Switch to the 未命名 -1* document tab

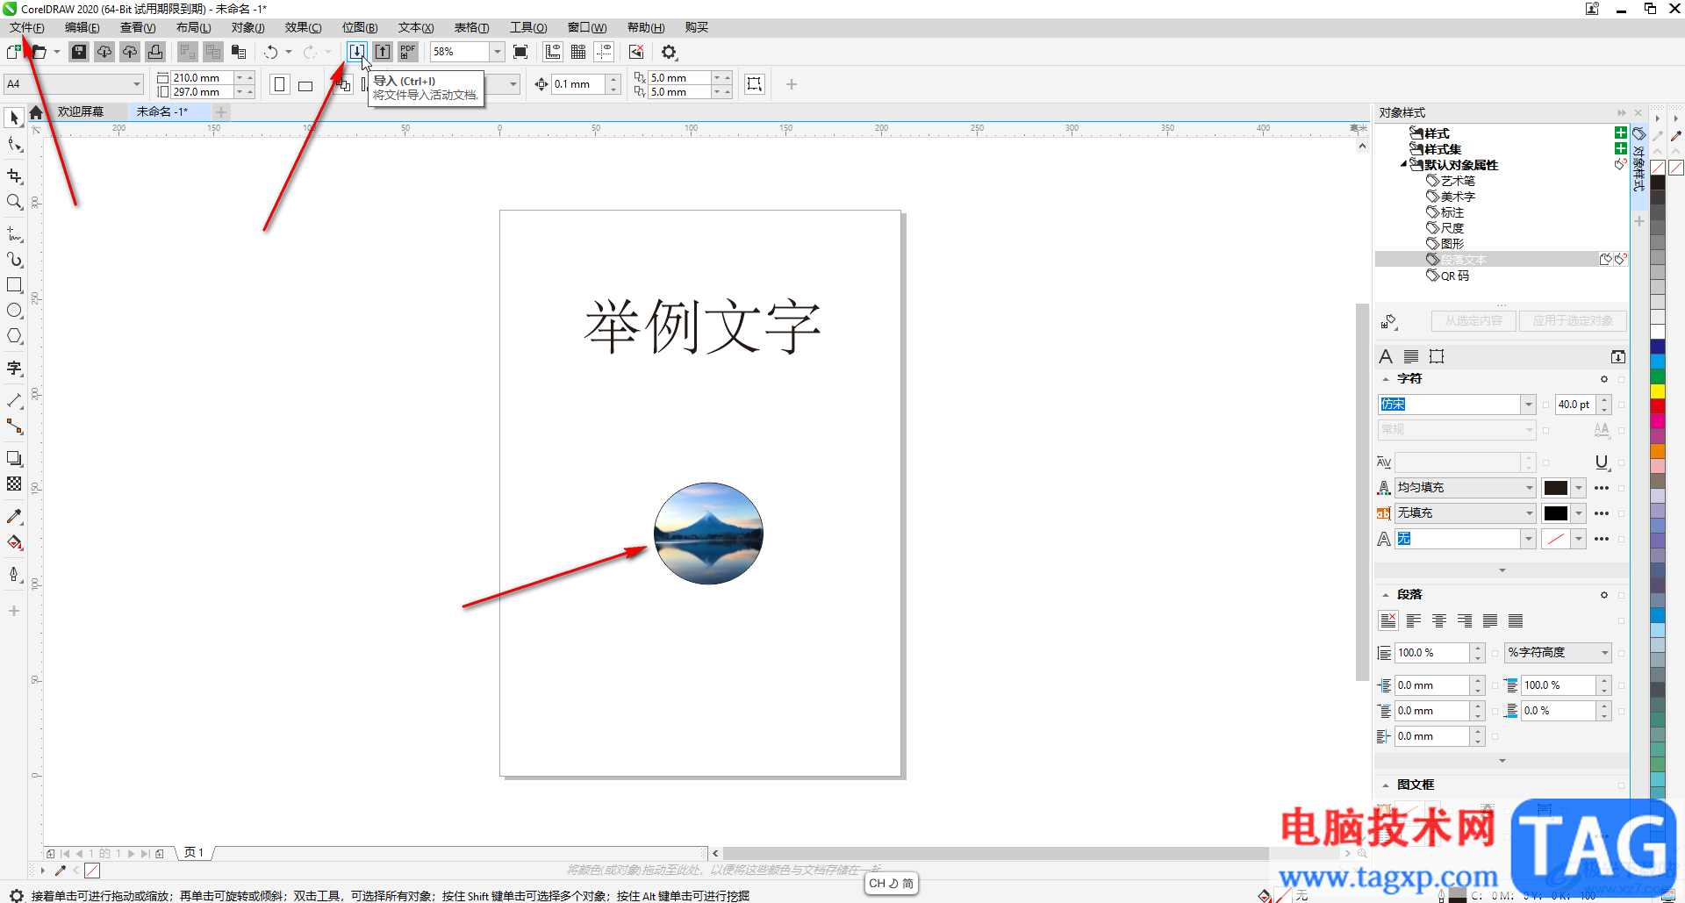coord(162,111)
